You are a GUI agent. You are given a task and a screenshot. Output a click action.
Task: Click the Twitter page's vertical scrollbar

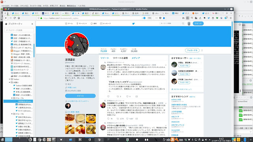coord(232,29)
